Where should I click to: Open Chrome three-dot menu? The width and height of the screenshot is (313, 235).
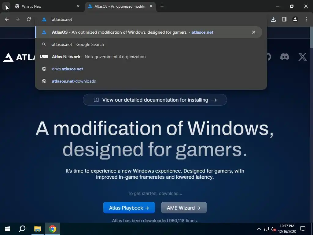coord(306,19)
